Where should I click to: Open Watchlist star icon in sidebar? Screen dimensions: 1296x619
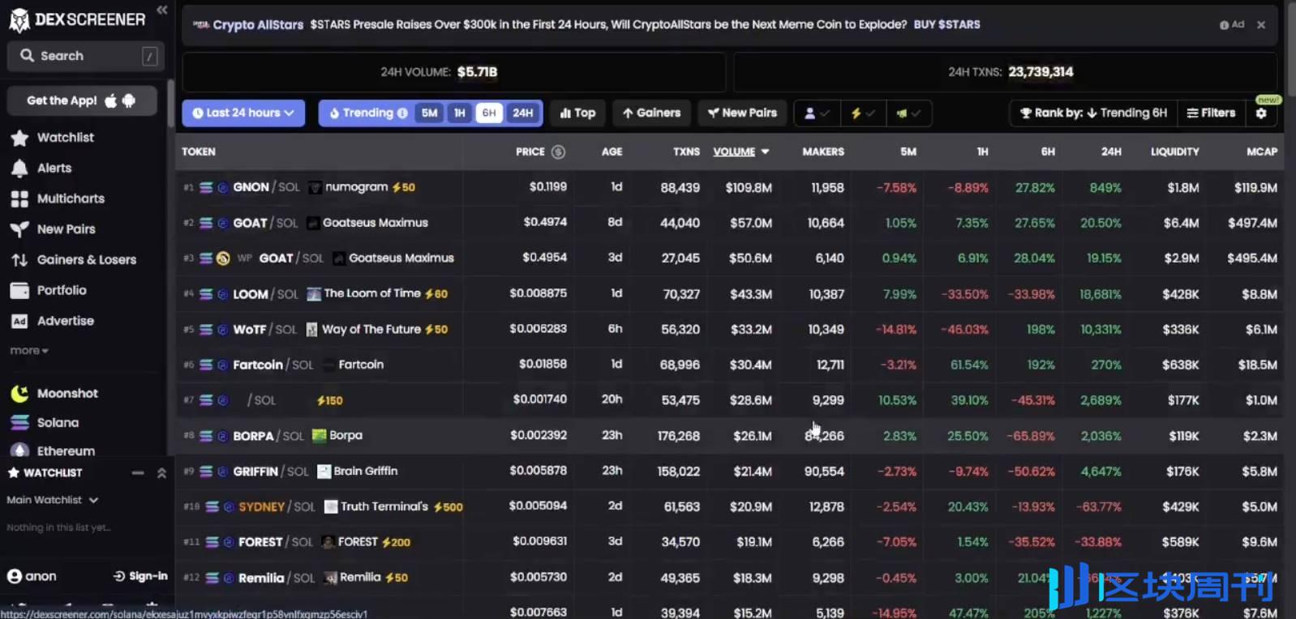[19, 138]
